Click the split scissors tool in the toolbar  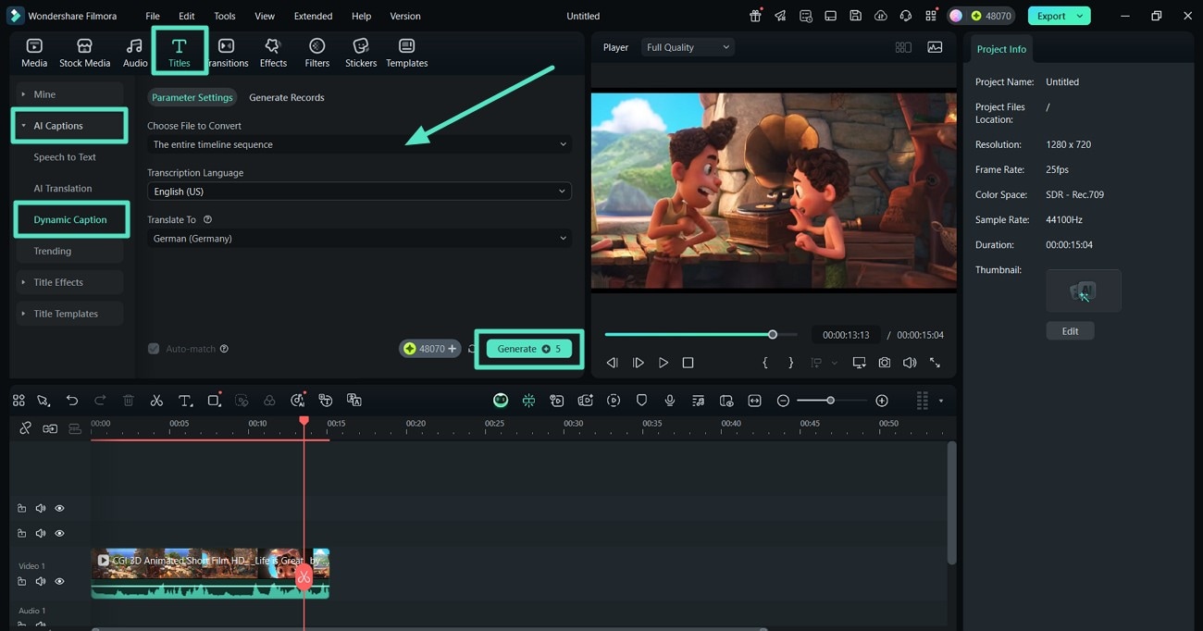[156, 401]
